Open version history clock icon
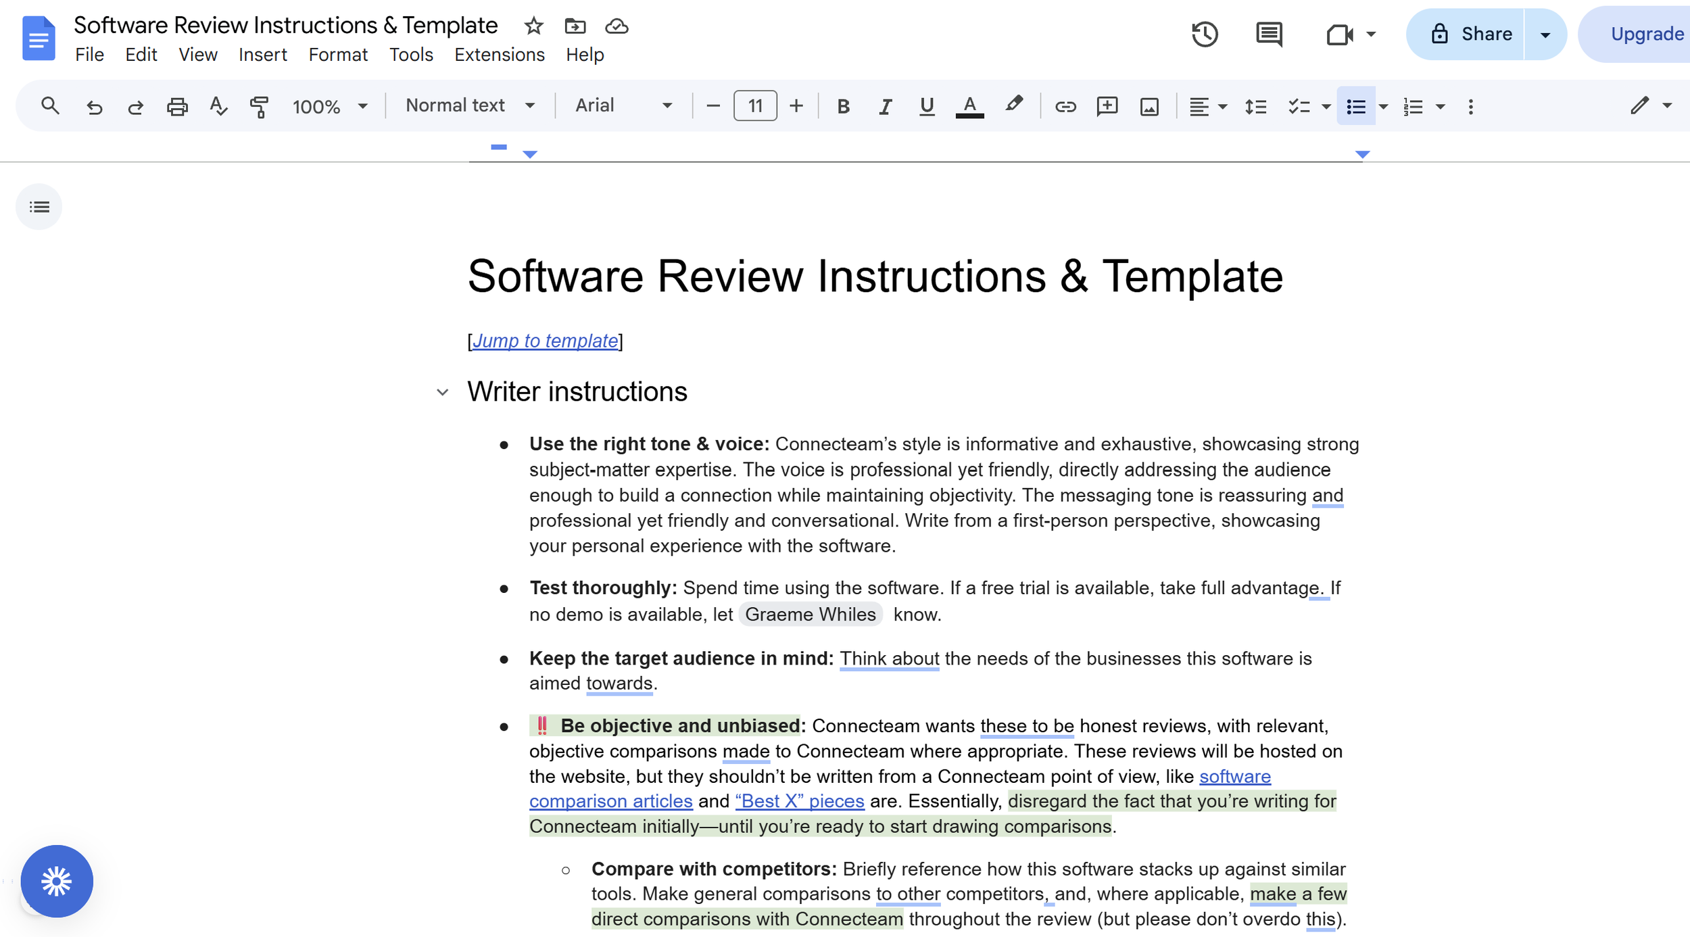 point(1205,34)
